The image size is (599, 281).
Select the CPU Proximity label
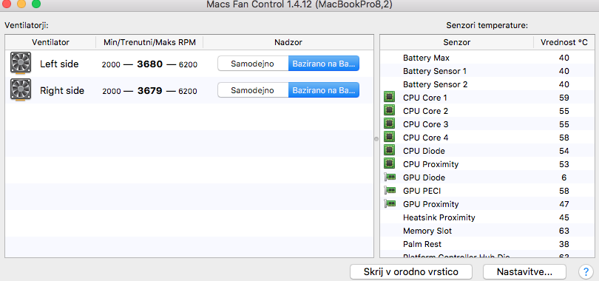[430, 164]
